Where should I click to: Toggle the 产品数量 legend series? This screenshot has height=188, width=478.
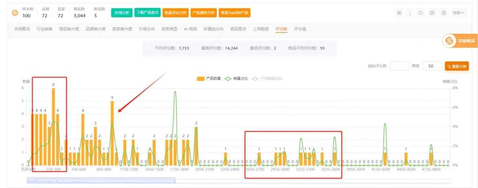coord(209,79)
